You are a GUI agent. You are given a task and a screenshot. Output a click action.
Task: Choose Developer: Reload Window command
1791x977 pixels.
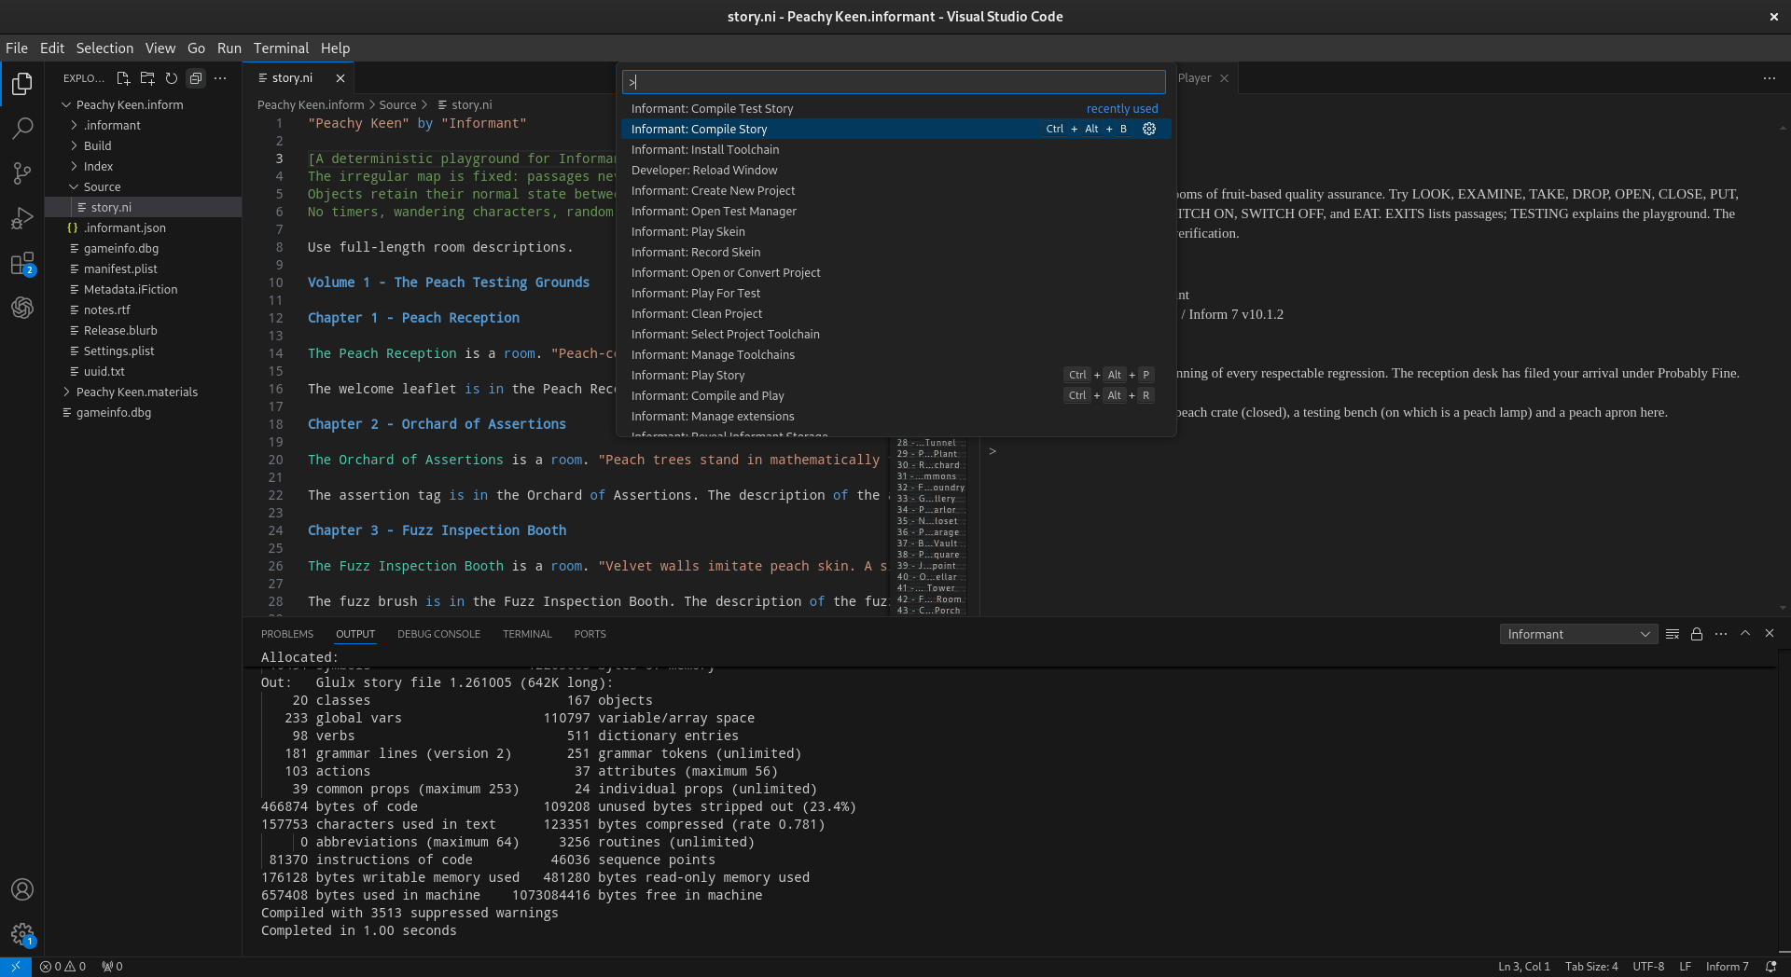click(895, 170)
